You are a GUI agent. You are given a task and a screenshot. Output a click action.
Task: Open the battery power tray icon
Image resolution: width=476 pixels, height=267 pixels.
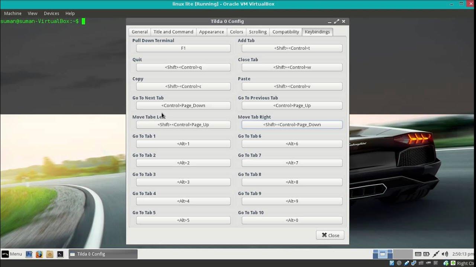point(427,254)
